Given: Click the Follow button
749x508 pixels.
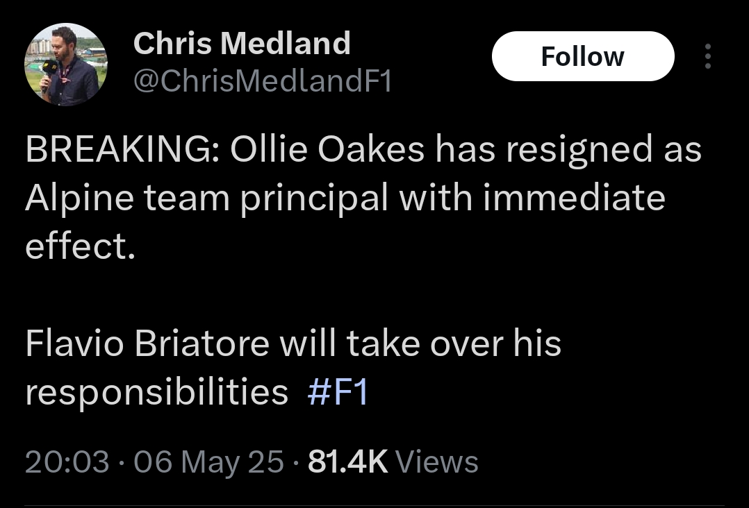Looking at the screenshot, I should [x=582, y=56].
